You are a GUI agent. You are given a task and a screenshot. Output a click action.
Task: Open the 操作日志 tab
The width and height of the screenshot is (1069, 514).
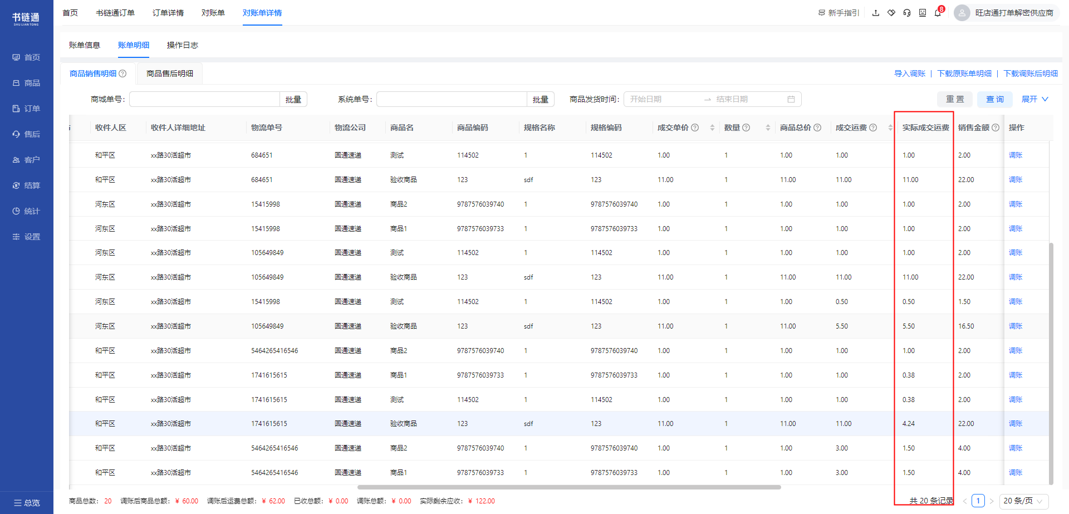pos(183,45)
